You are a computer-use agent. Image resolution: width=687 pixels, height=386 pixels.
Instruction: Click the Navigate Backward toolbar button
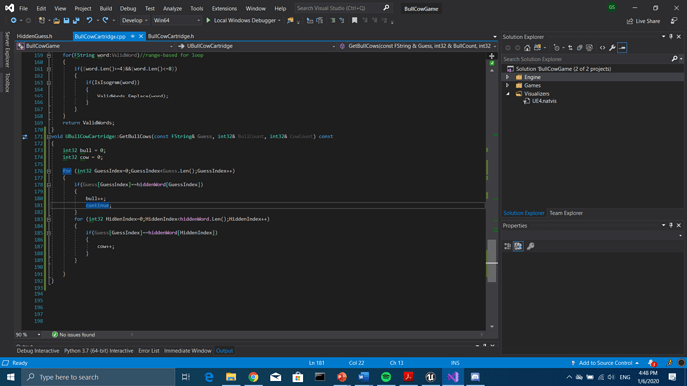(14, 20)
